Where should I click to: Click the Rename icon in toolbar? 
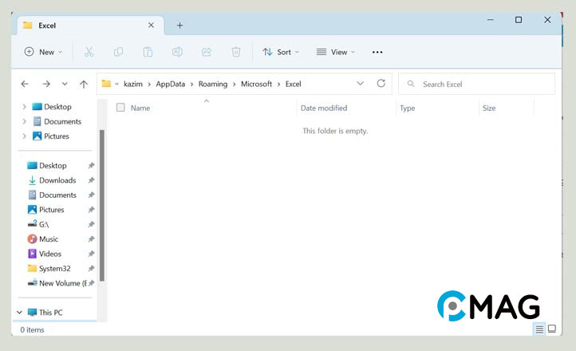click(x=177, y=52)
